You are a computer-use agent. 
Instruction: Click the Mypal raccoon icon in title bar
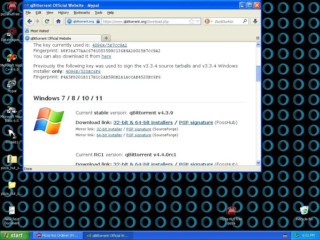(27, 5)
